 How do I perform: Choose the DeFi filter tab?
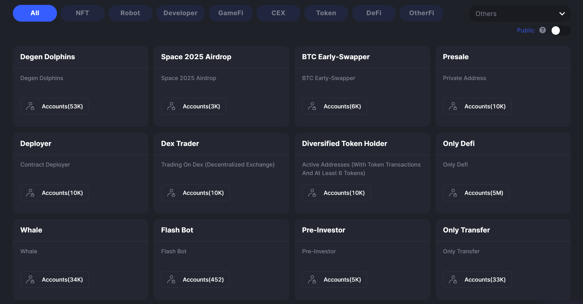(x=374, y=13)
